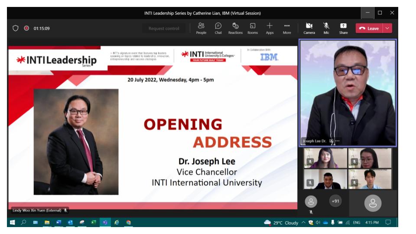This screenshot has width=416, height=234.
Task: Unmute the Mic
Action: (326, 29)
